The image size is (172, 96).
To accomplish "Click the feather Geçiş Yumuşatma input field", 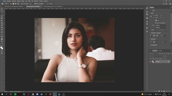I will (31, 4).
